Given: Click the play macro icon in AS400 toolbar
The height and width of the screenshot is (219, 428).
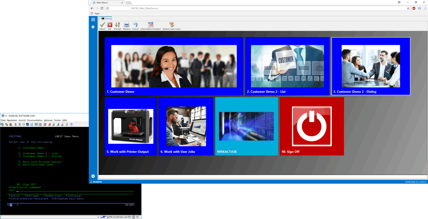Looking at the screenshot, I should [x=58, y=124].
